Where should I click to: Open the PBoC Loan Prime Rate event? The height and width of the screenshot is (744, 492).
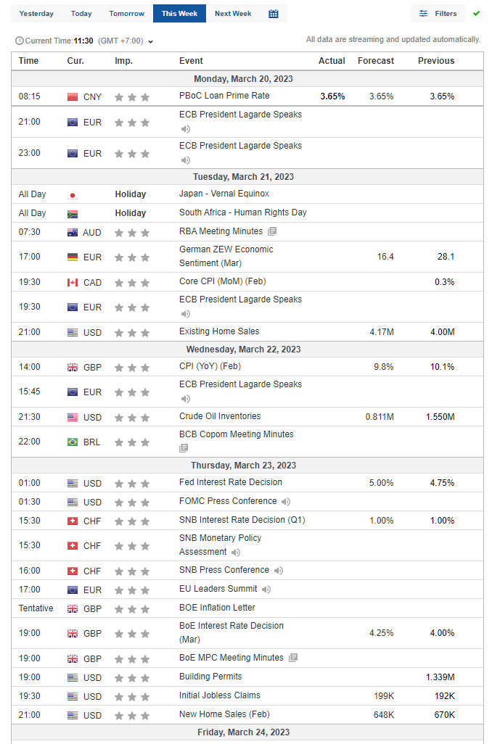point(224,96)
